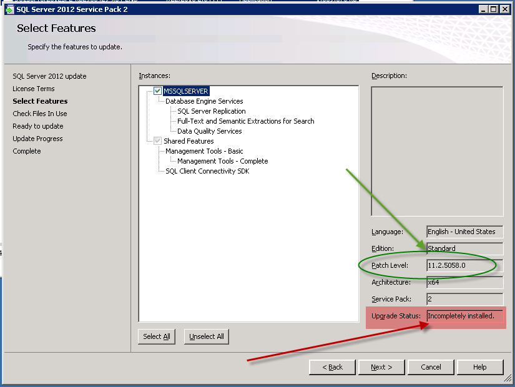This screenshot has width=515, height=387.
Task: Click the Check Files In Use step
Action: click(x=40, y=114)
